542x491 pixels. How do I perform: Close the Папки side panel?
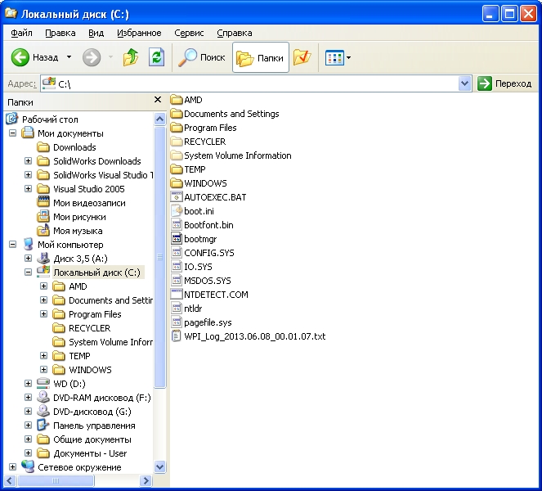click(158, 100)
